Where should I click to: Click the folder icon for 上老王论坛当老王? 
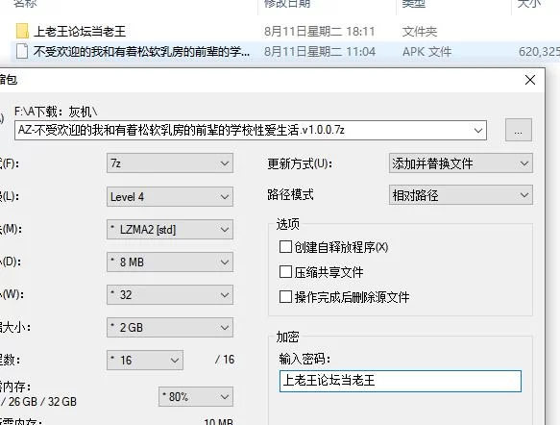coord(22,32)
